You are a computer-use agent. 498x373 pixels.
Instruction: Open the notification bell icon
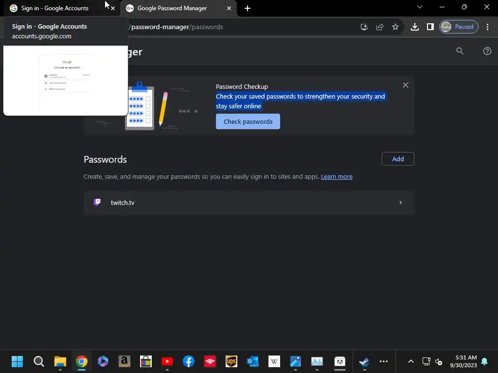[x=485, y=361]
